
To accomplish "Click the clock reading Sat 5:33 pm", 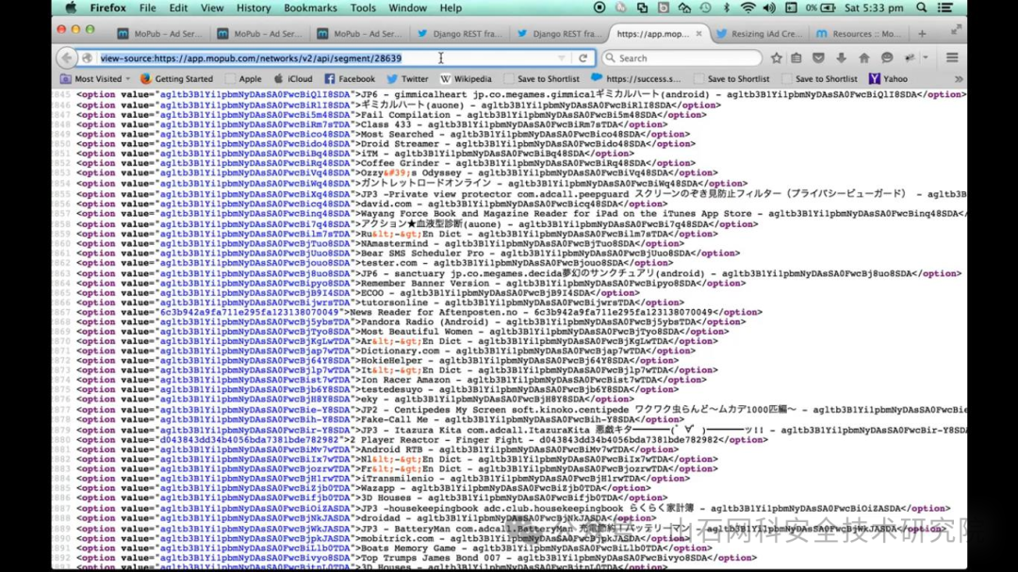I will coord(874,8).
